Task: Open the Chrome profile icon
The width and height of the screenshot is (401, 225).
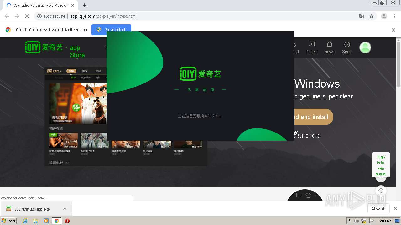Action: [384, 16]
